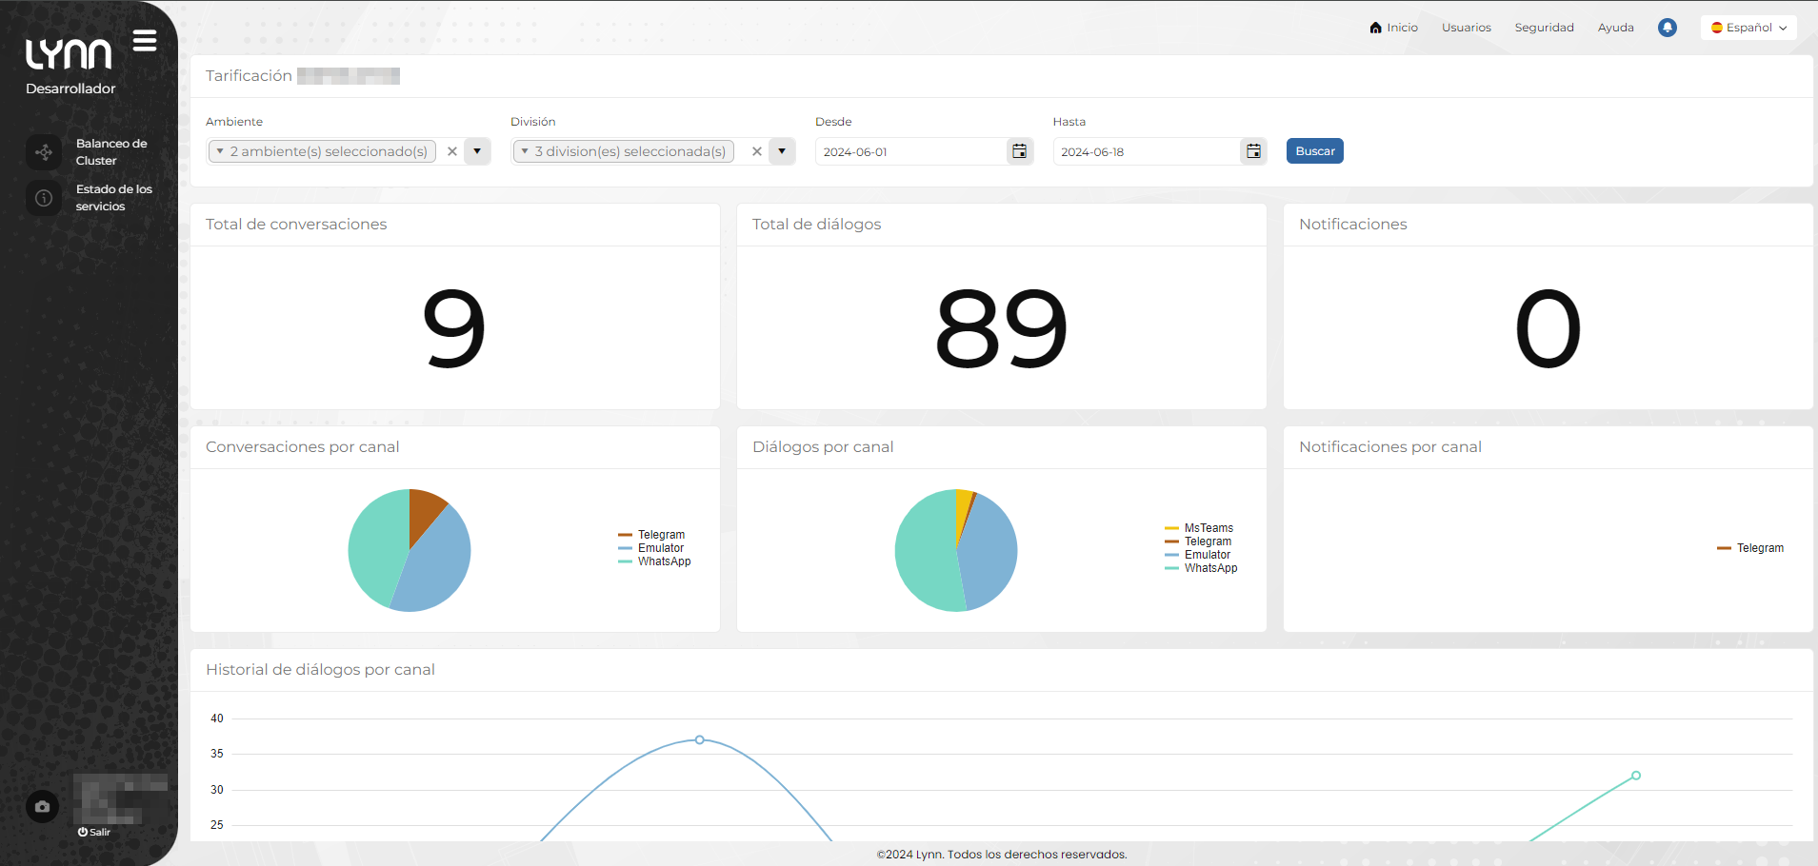Open the Seguridad menu
The width and height of the screenshot is (1818, 866).
(1544, 28)
